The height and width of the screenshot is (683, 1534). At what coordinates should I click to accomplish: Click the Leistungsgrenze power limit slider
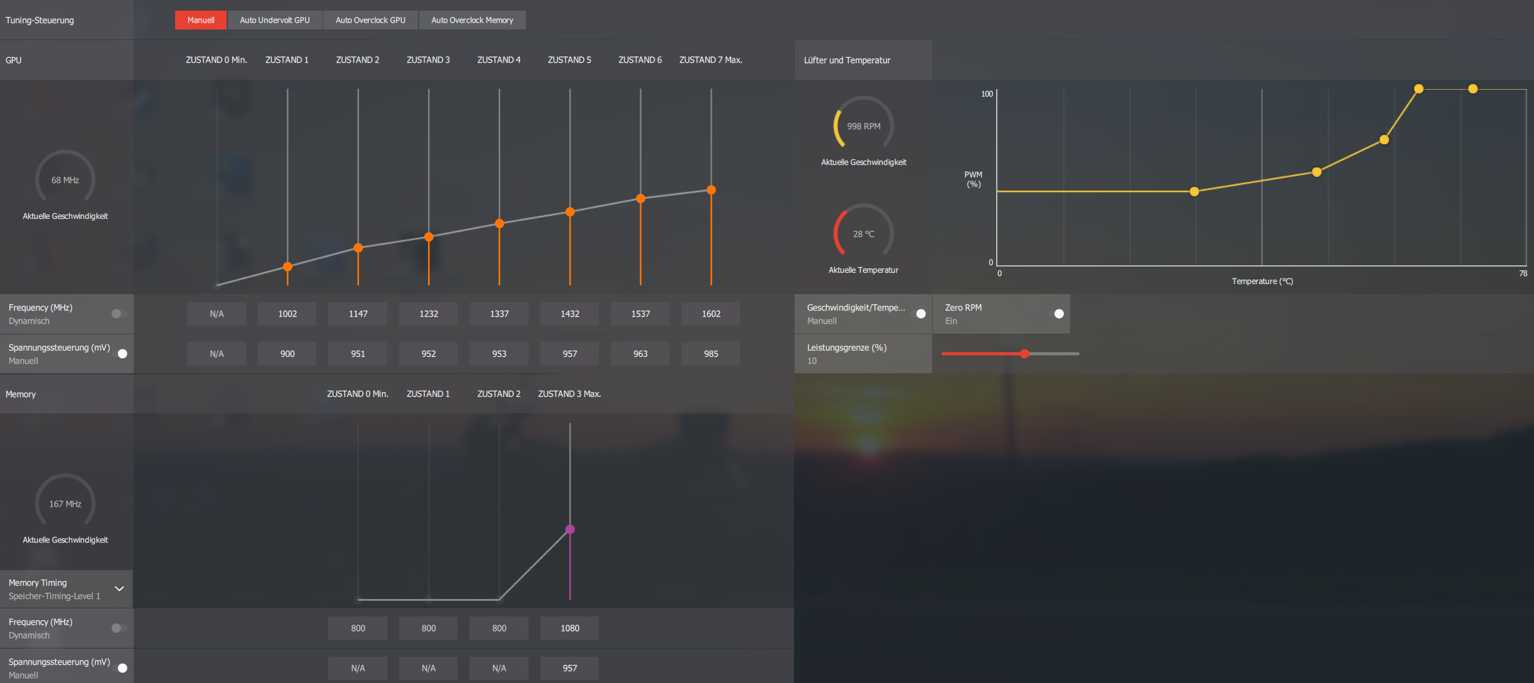pyautogui.click(x=1024, y=354)
